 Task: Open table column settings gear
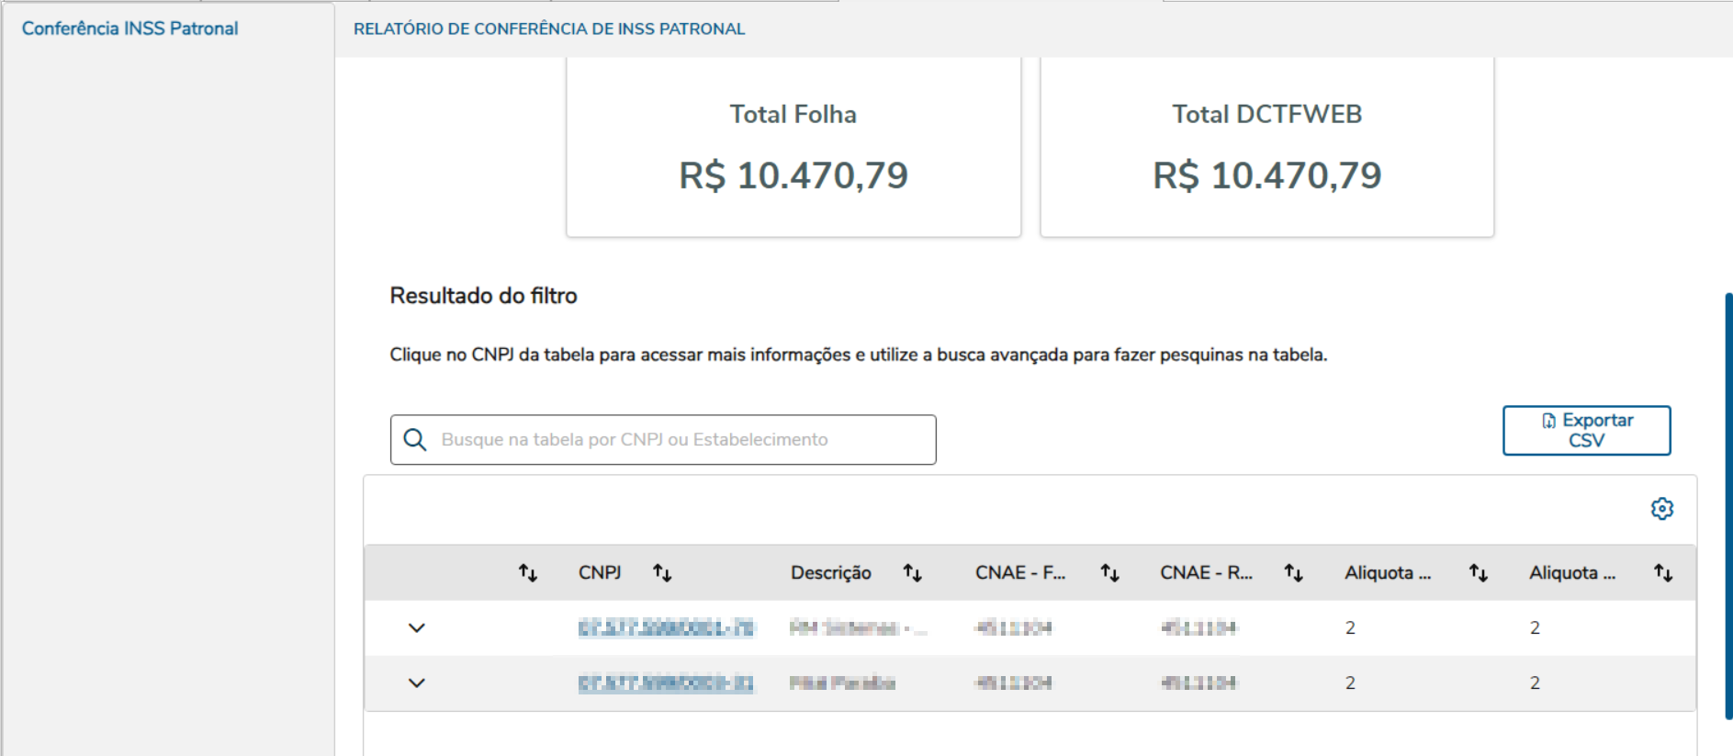coord(1661,509)
